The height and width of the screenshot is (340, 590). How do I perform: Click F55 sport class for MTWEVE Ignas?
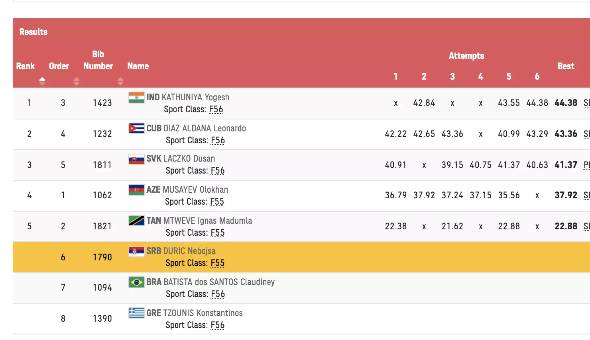click(218, 233)
